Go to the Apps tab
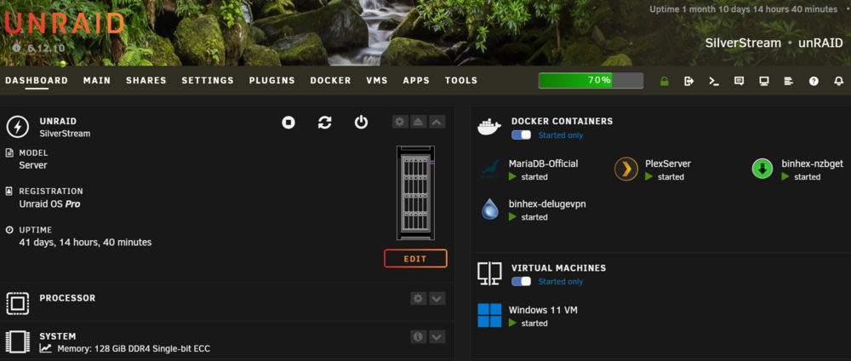The image size is (851, 361). pyautogui.click(x=416, y=80)
